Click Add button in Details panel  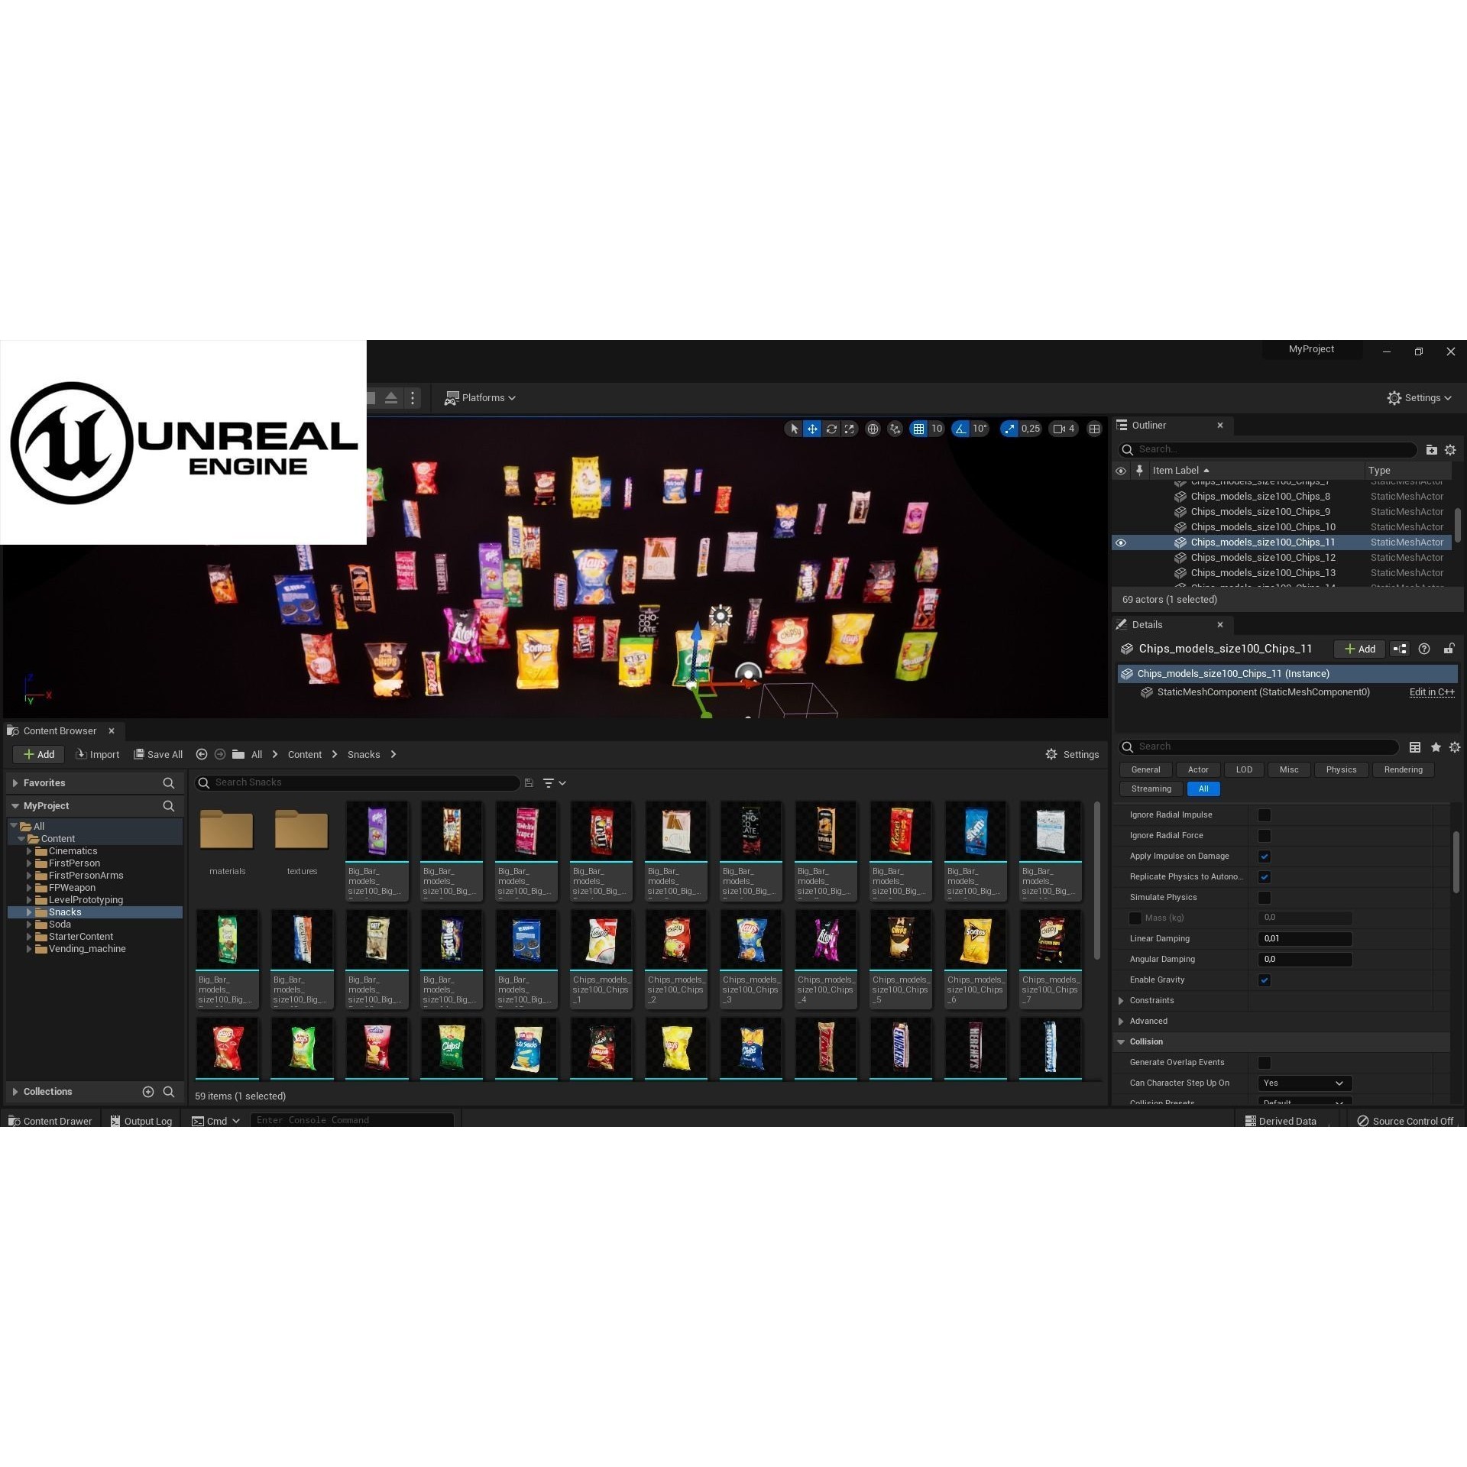click(1360, 649)
